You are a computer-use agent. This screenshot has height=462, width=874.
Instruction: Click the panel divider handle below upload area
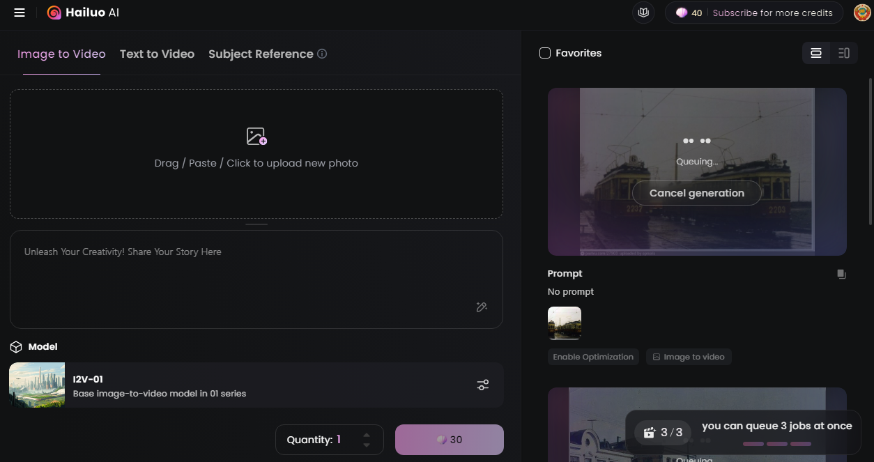256,224
